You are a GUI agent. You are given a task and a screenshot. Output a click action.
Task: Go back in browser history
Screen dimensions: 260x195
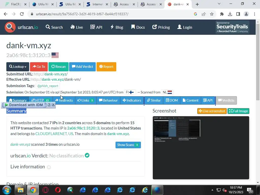pos(6,14)
